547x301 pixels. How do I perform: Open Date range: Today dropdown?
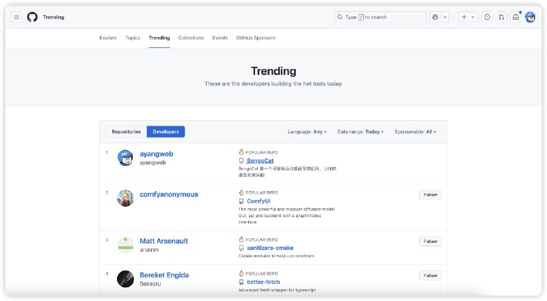click(360, 132)
